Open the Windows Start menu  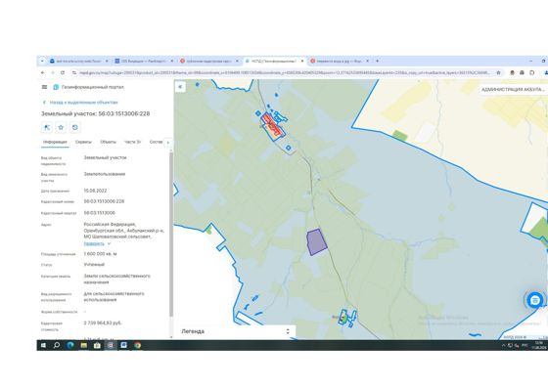(43, 345)
